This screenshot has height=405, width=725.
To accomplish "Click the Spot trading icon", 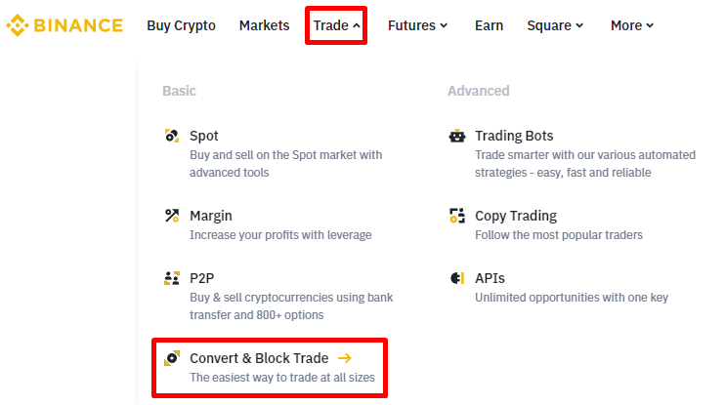I will pyautogui.click(x=172, y=136).
